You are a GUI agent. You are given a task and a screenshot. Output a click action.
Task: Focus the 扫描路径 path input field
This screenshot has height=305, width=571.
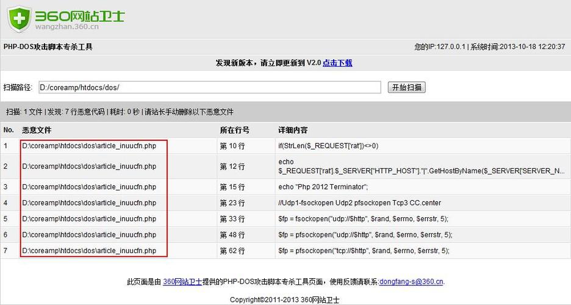[210, 87]
